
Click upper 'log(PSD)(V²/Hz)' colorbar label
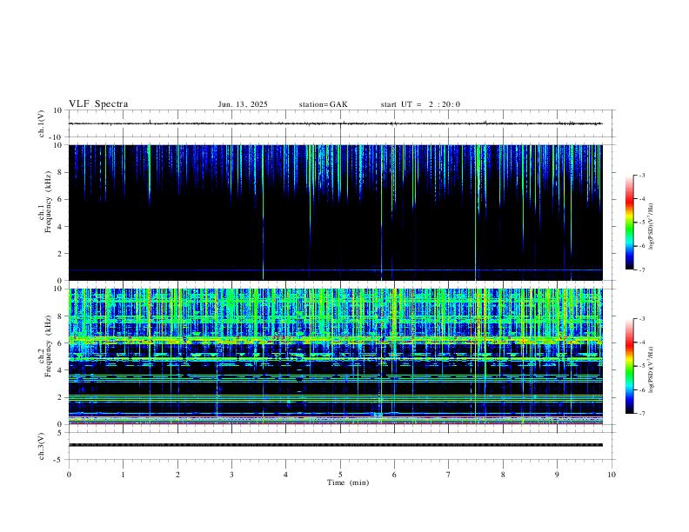tap(651, 227)
